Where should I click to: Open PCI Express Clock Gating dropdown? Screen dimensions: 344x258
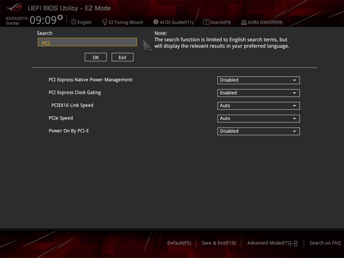click(258, 93)
